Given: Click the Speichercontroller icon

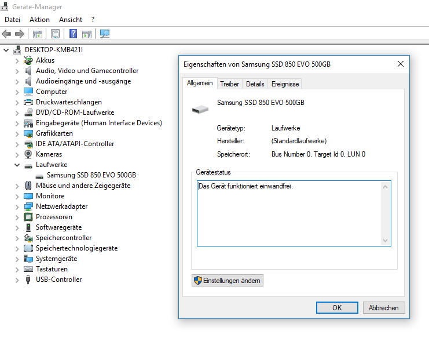Looking at the screenshot, I should click(x=28, y=238).
